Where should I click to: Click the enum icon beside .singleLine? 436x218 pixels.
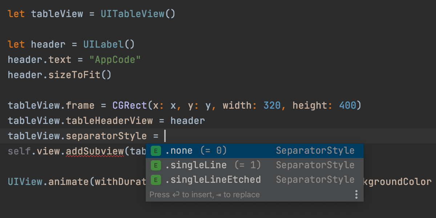pos(156,165)
